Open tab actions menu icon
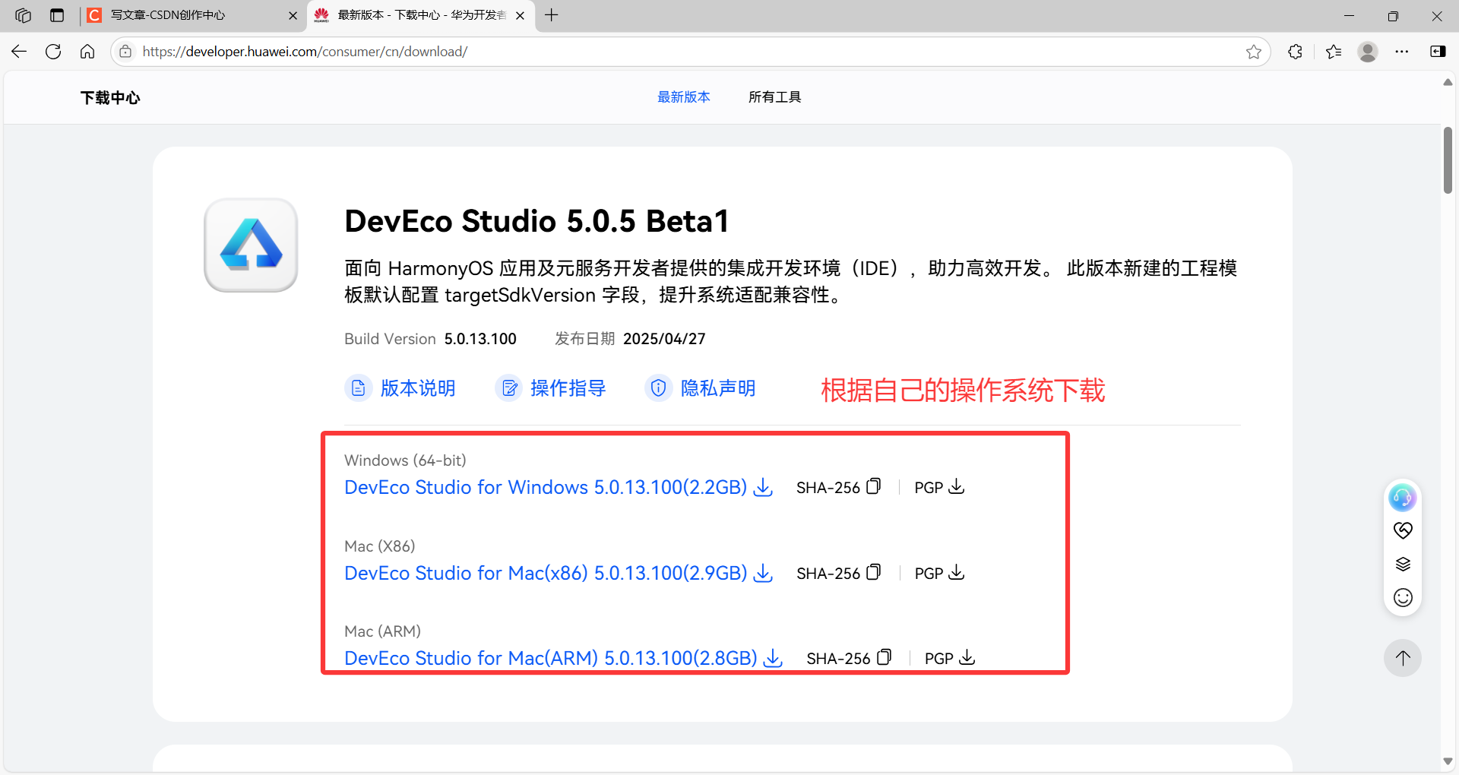The image size is (1459, 775). tap(57, 15)
